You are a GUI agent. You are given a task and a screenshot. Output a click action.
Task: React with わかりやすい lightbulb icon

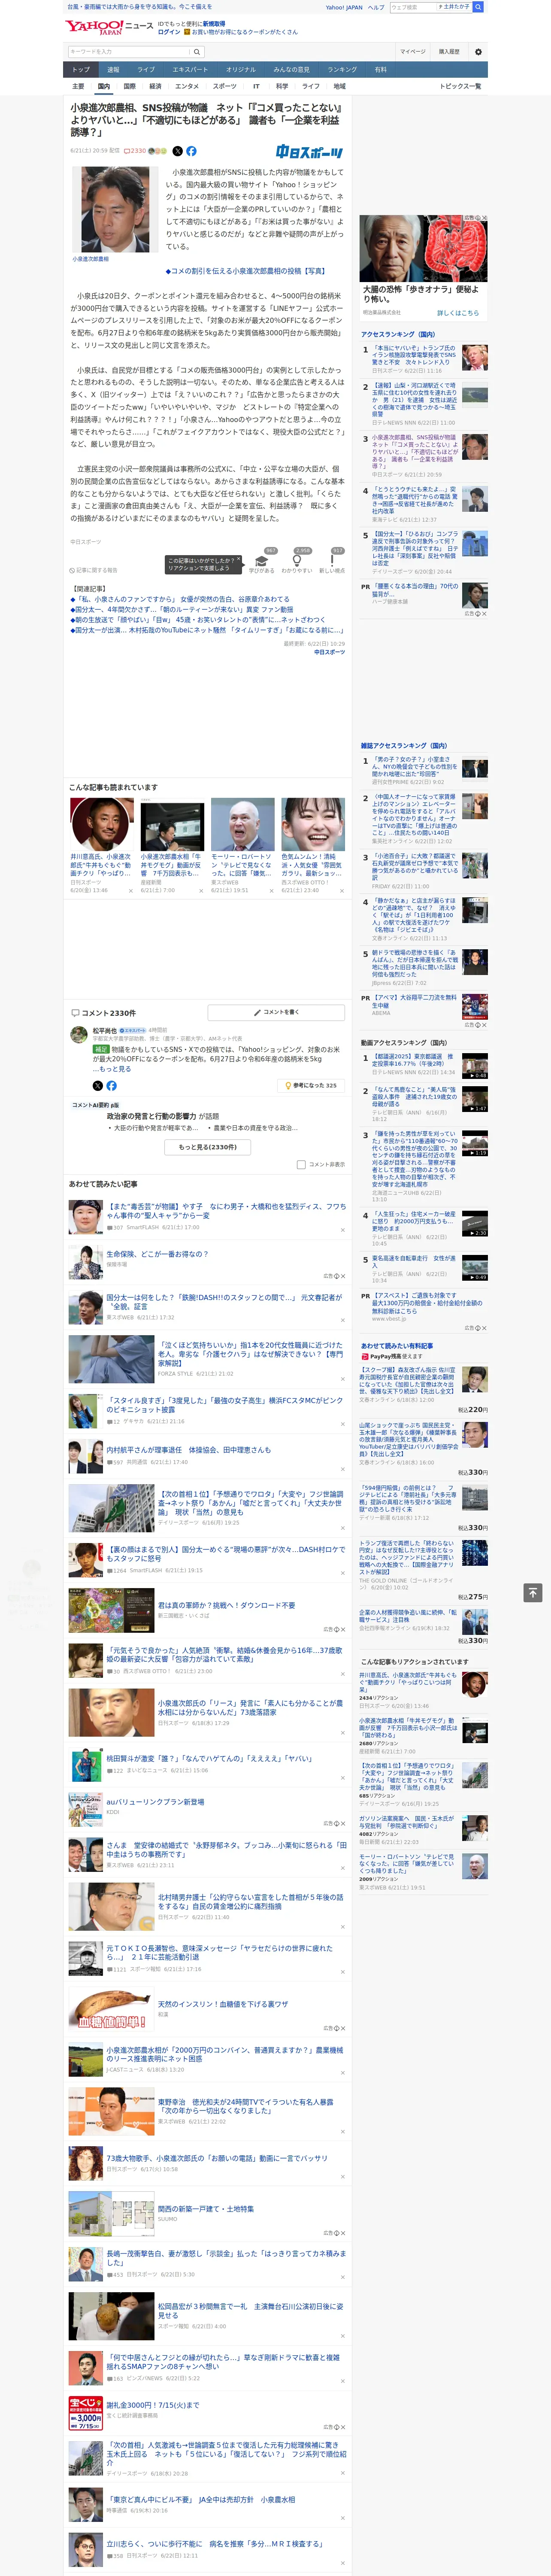pos(297,561)
